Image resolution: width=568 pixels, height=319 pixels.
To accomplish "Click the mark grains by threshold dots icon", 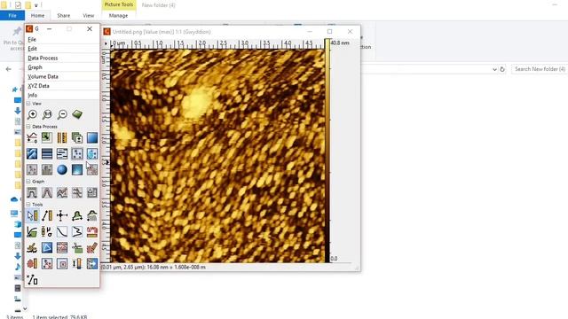I will pos(77,153).
